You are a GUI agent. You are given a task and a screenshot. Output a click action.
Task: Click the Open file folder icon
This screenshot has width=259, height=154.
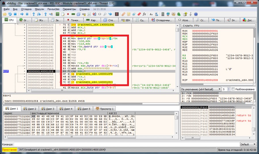click(5, 14)
